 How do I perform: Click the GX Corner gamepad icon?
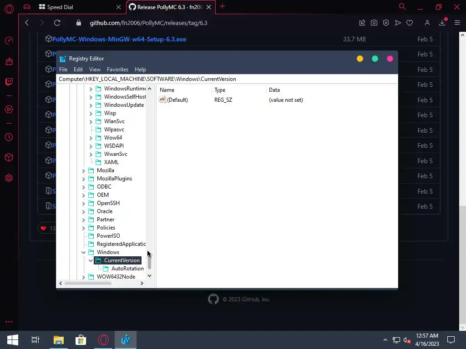27,7
